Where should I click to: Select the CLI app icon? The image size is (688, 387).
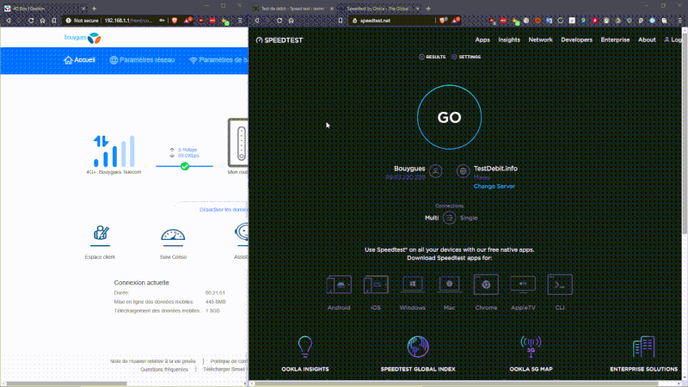560,285
